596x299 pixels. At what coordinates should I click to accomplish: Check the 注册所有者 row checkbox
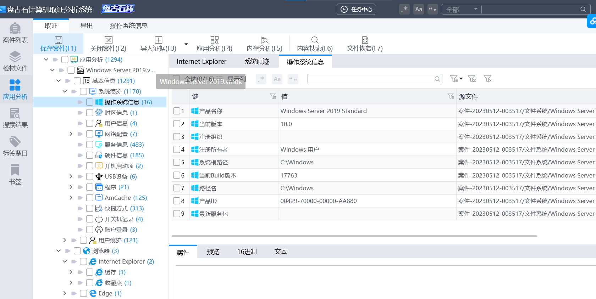point(176,149)
